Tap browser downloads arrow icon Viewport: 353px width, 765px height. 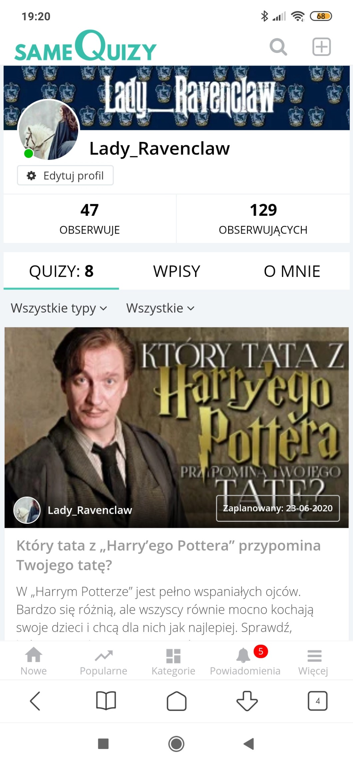247,701
